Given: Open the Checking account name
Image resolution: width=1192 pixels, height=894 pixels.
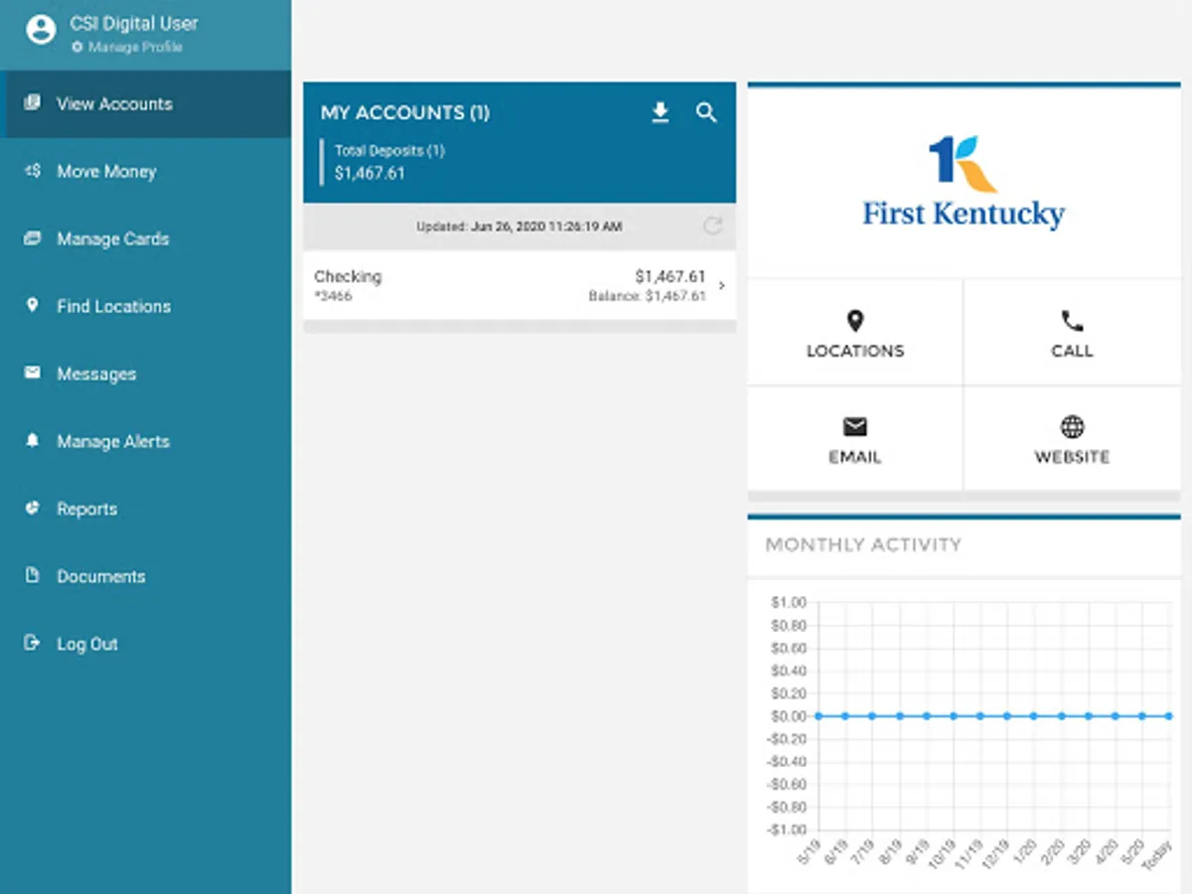Looking at the screenshot, I should (348, 276).
